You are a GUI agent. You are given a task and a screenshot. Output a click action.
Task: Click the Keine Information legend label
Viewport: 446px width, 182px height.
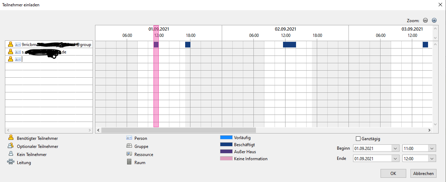pos(251,159)
